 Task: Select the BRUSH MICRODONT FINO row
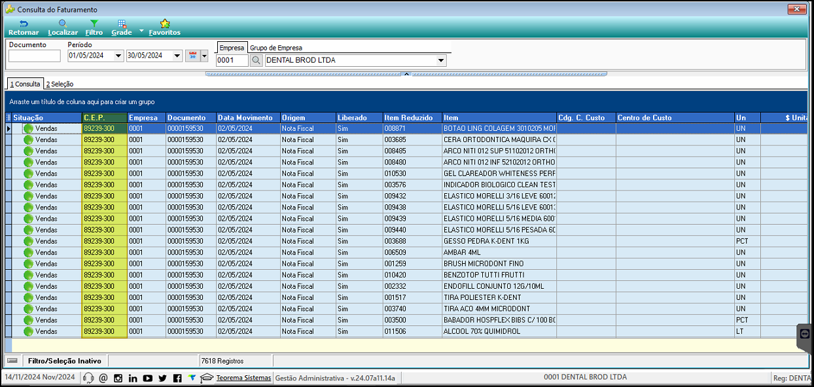point(406,263)
